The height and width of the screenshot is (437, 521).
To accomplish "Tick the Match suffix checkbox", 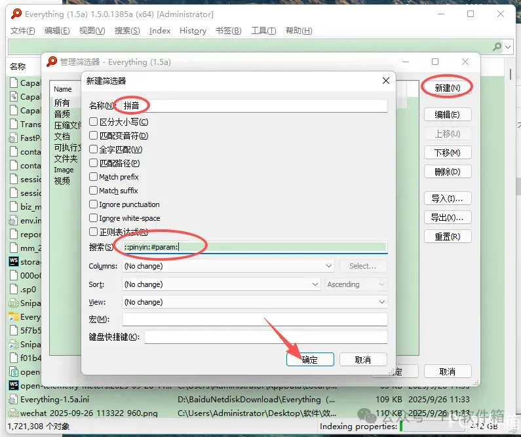I will point(93,191).
